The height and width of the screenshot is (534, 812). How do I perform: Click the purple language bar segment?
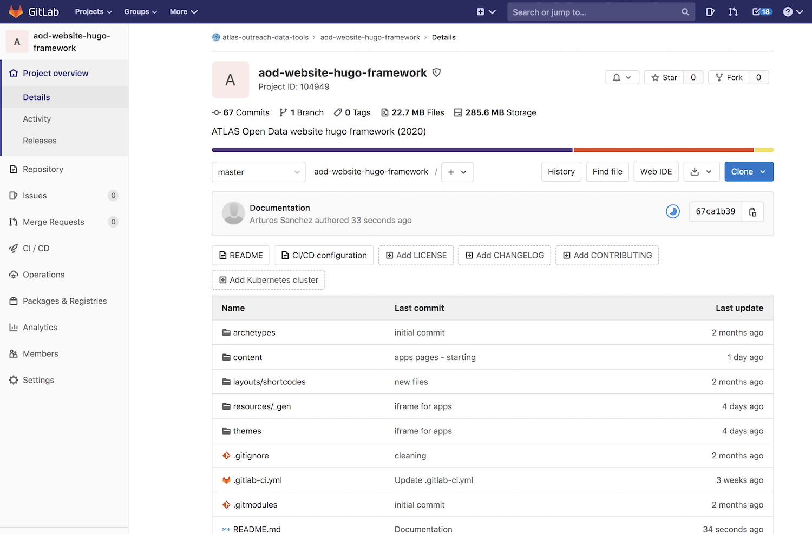392,150
